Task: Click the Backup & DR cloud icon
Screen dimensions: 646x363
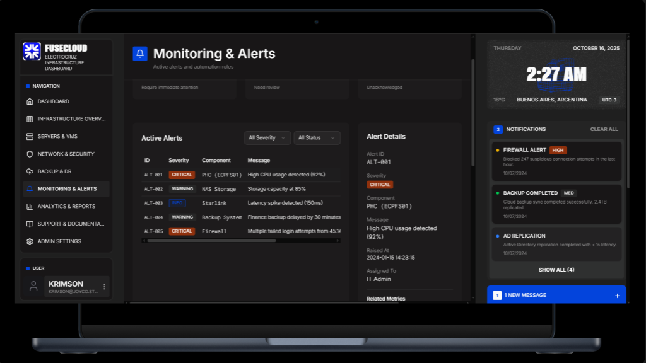Action: coord(28,171)
